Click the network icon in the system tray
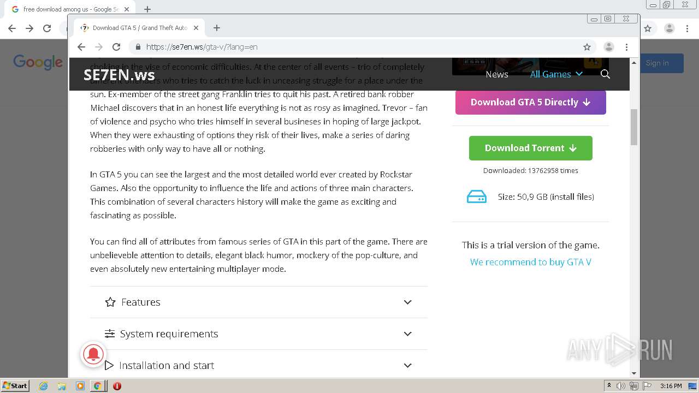Screen dimensions: 699x393 pyautogui.click(x=634, y=386)
